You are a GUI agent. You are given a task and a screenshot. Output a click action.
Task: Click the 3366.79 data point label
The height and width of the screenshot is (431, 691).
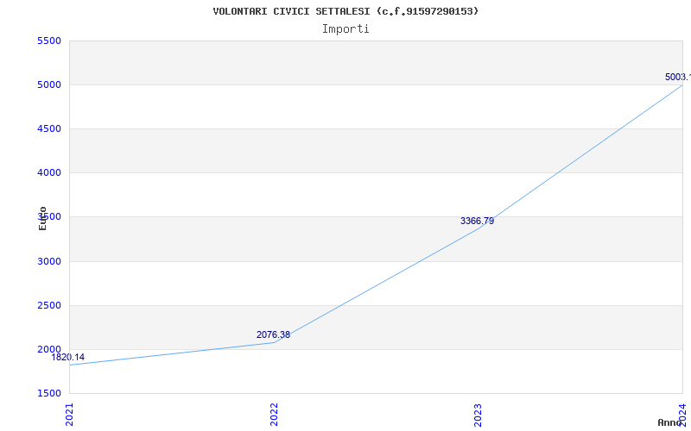(477, 221)
